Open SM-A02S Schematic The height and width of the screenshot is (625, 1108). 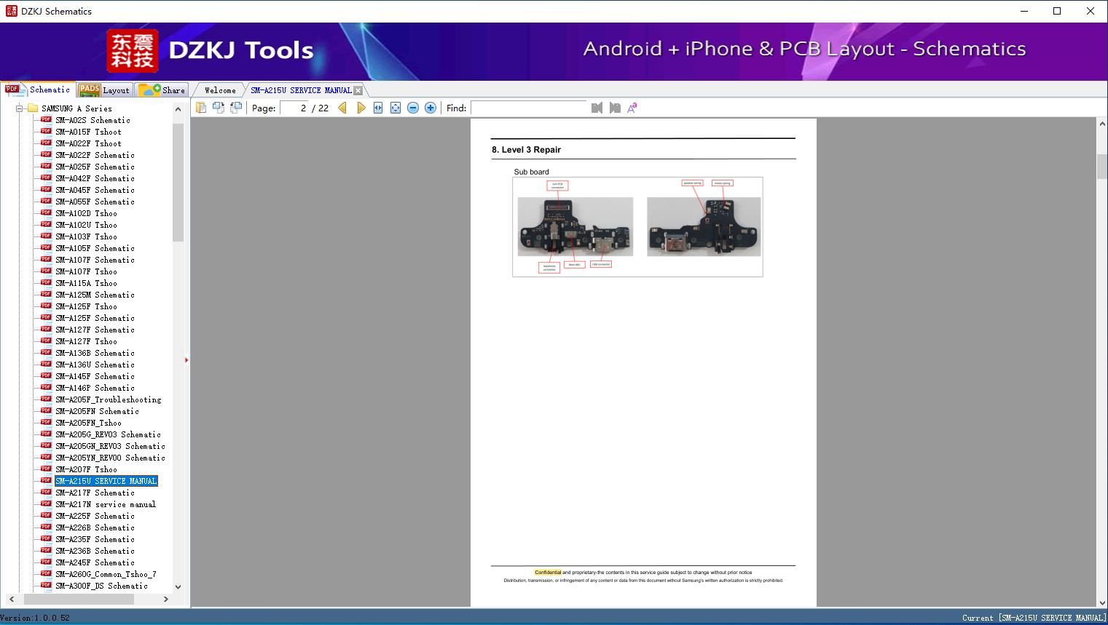(x=93, y=120)
